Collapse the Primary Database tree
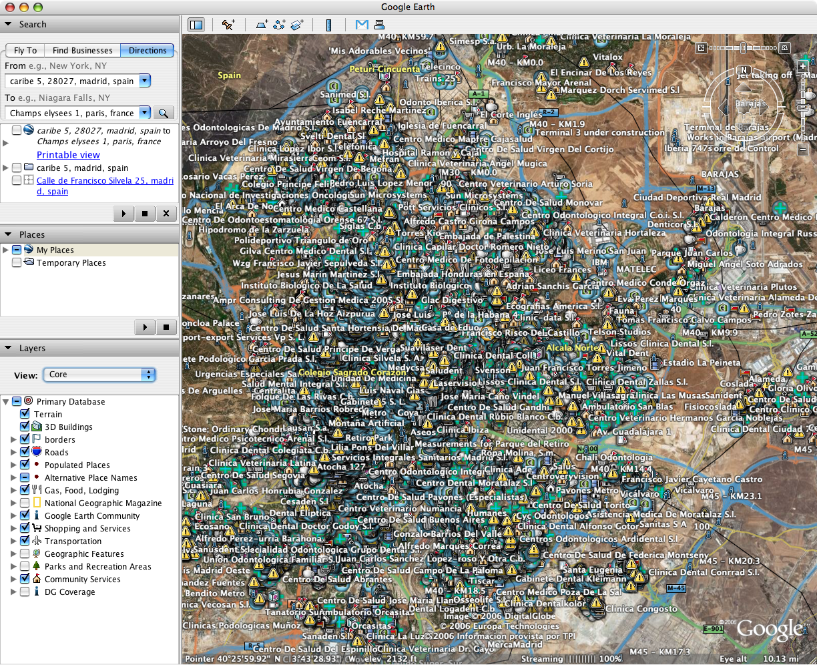 tap(6, 402)
